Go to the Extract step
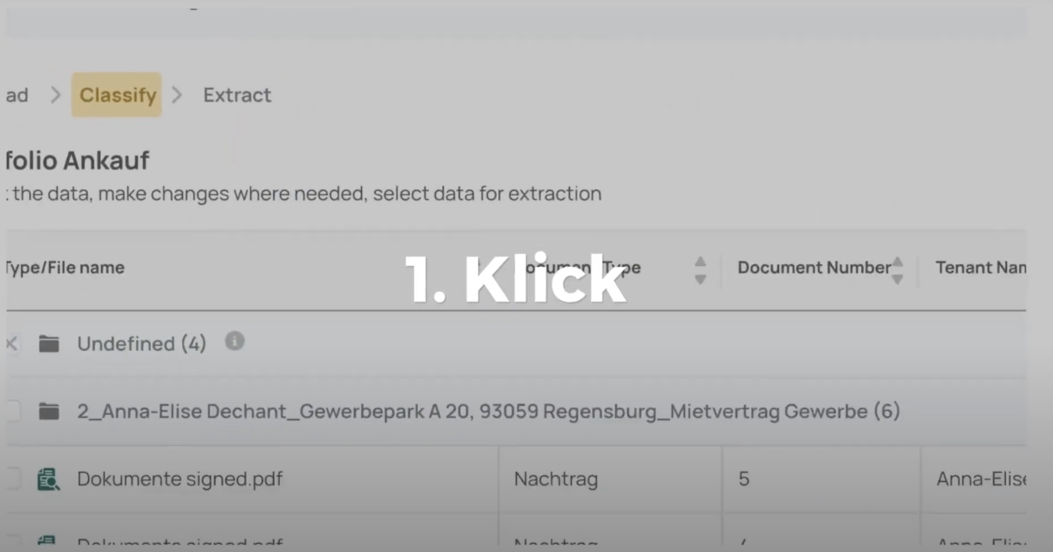1053x552 pixels. pos(237,95)
